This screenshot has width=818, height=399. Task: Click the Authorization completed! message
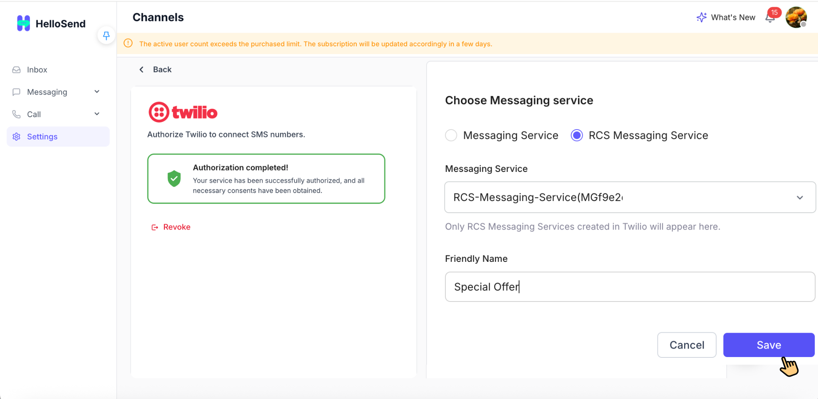(x=240, y=168)
